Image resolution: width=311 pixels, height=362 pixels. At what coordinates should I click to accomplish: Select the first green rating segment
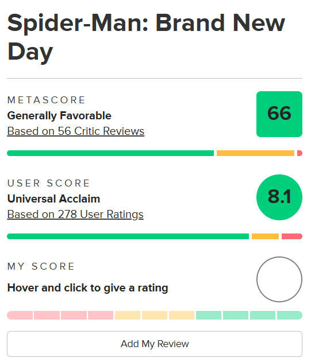(x=209, y=315)
